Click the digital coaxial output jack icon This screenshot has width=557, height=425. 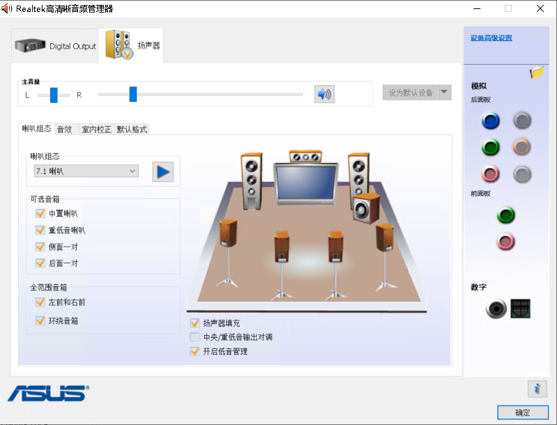(496, 309)
